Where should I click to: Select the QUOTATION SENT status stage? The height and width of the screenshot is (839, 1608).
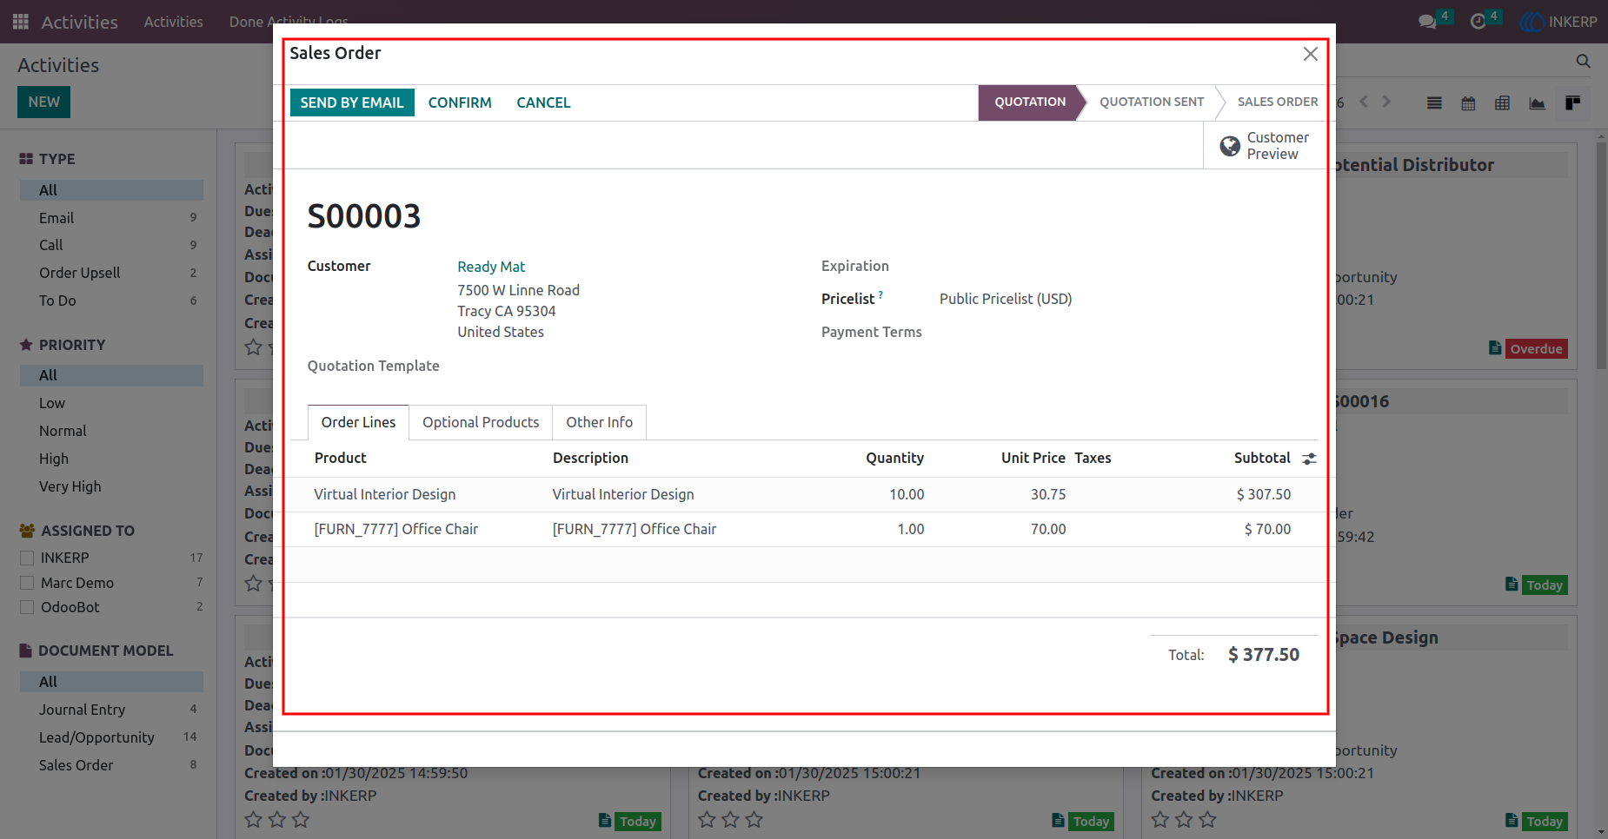click(1152, 102)
